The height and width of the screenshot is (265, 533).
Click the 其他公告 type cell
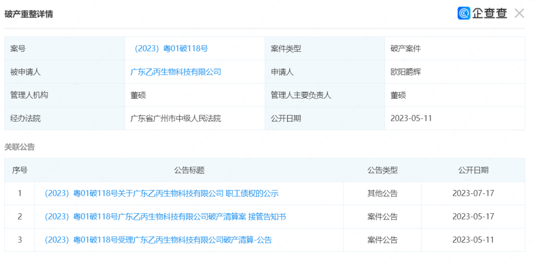pos(382,193)
